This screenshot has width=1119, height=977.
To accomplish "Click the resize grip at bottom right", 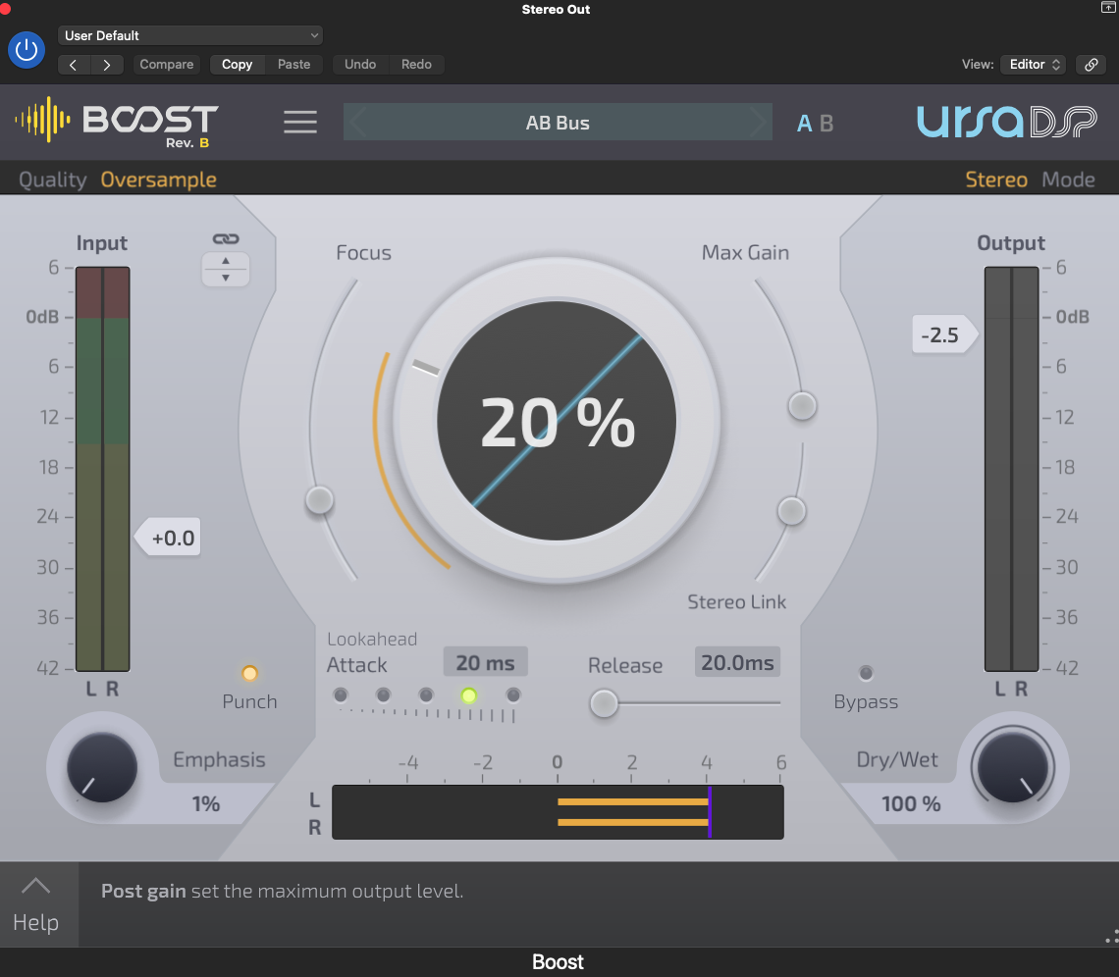I will click(1112, 938).
